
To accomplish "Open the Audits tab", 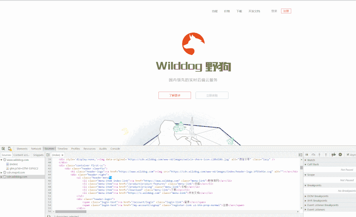I will [103, 149].
